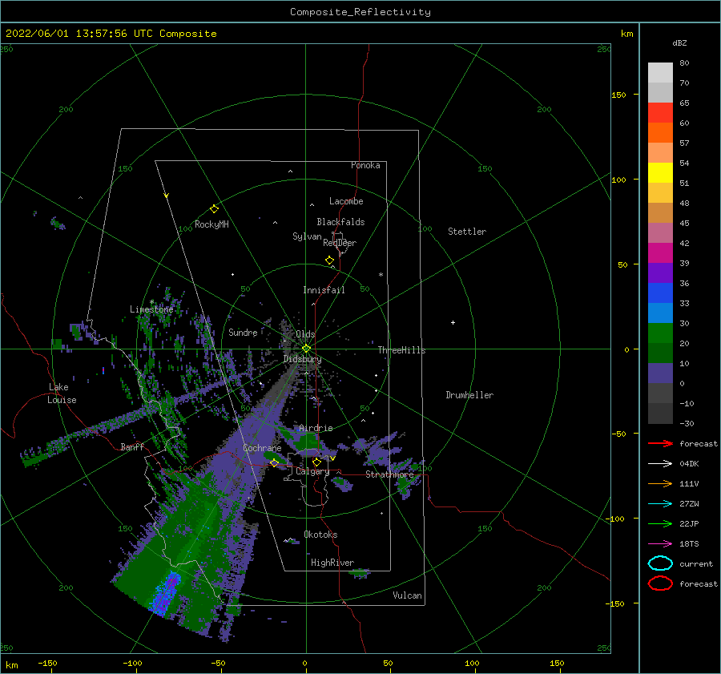This screenshot has height=674, width=721.
Task: Click the dBZ legend heading
Action: click(x=679, y=42)
